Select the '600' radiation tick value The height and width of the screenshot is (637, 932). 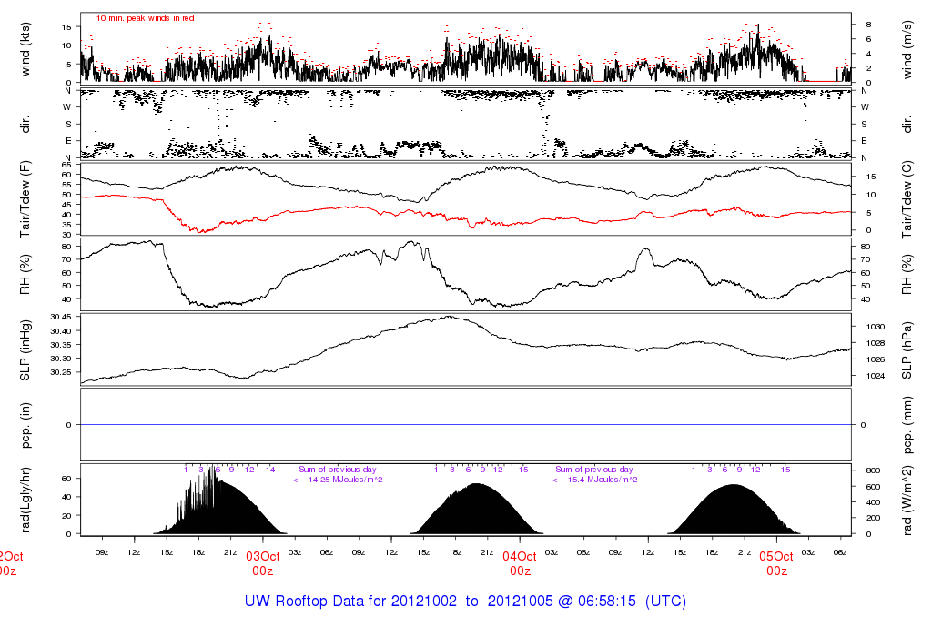[x=873, y=487]
